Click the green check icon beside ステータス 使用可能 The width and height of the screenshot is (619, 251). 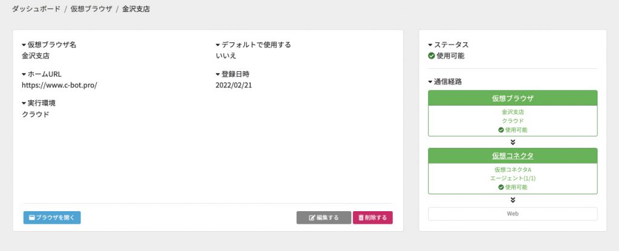432,56
